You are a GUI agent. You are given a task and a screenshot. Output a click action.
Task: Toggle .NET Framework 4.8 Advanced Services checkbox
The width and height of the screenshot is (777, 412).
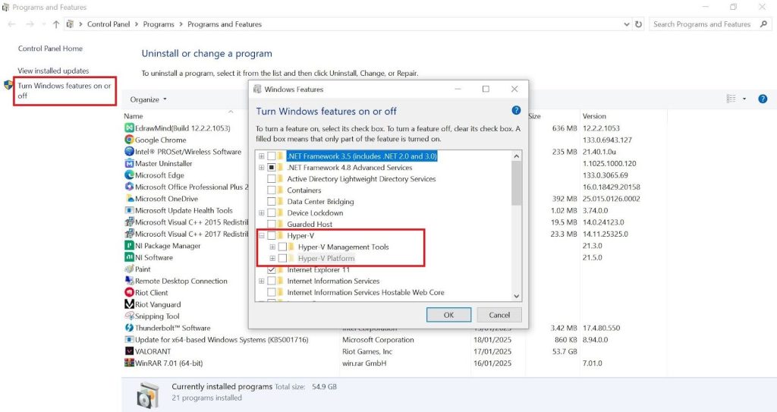pos(272,168)
